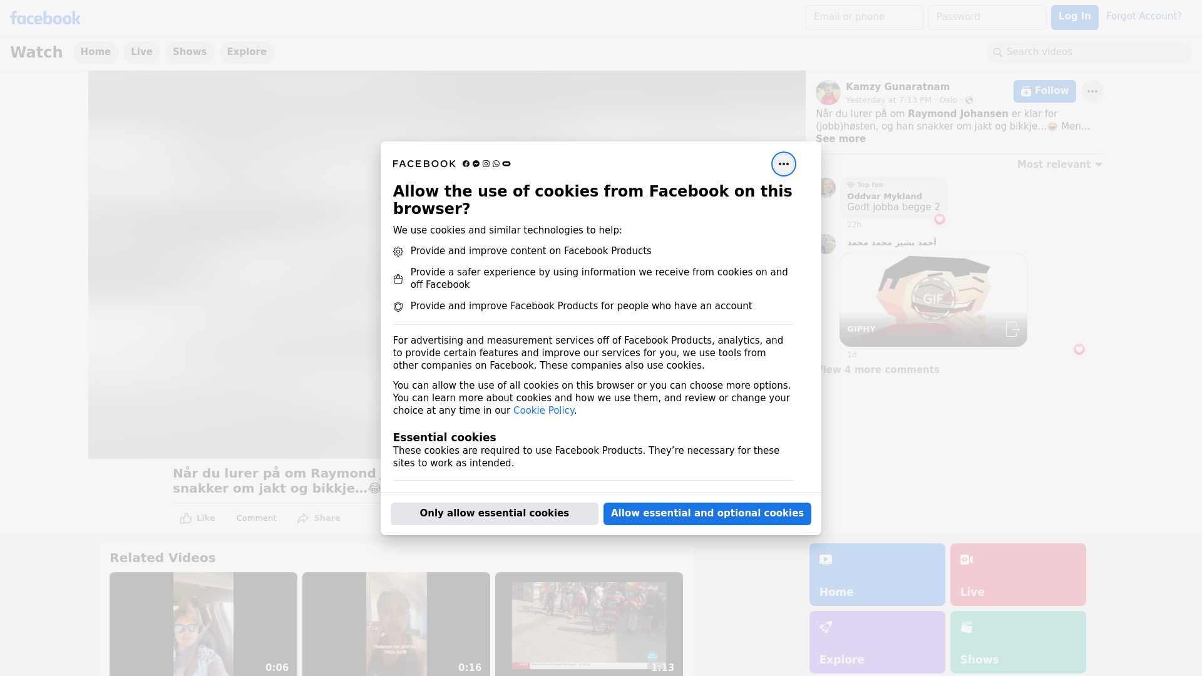Select the Shows tab in Watch
1202x676 pixels.
190,52
